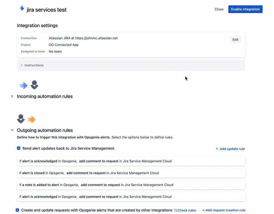Click the plus icon for Add request creation rule
This screenshot has width=274, height=214.
tap(204, 210)
